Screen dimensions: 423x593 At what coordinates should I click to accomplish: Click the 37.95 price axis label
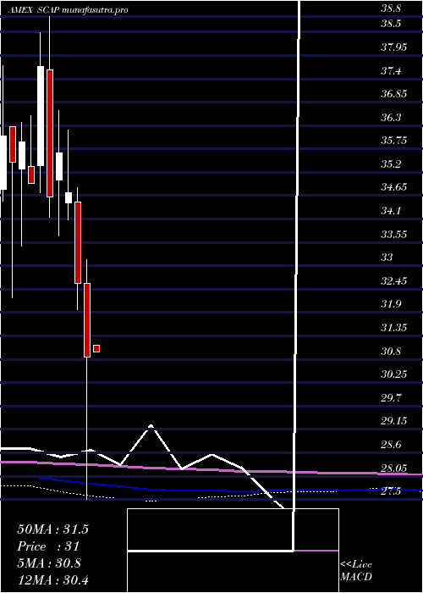(394, 47)
